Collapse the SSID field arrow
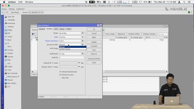This screenshot has height=109, width=194. 82,37
